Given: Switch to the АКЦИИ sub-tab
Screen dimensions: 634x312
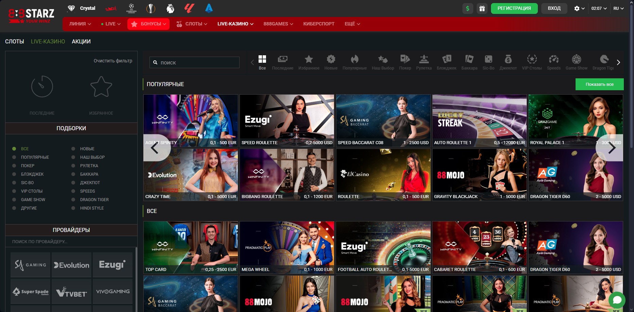Looking at the screenshot, I should tap(81, 41).
